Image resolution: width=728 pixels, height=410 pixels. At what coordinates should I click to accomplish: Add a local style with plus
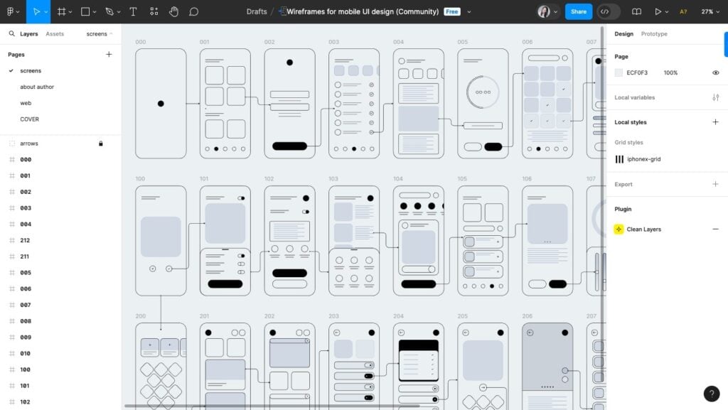715,122
